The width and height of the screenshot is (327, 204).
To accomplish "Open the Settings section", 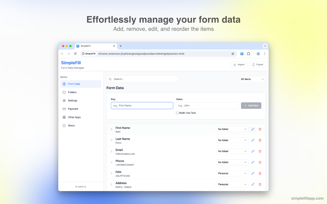I will 73,100.
